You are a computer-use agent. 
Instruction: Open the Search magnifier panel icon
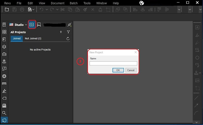coord(4,113)
